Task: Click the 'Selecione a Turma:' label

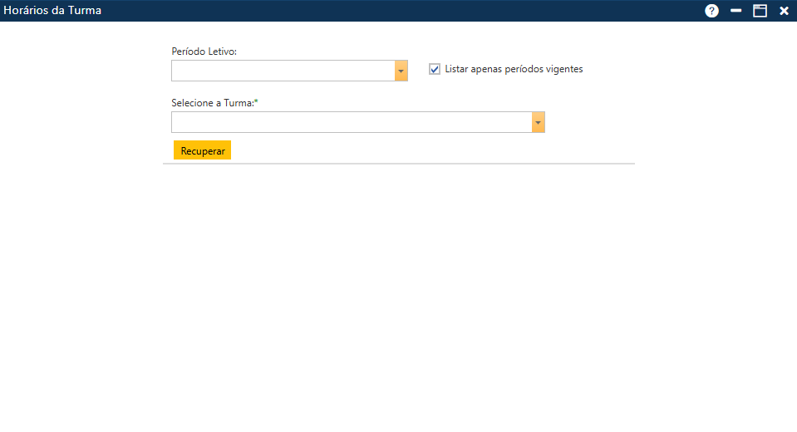Action: pyautogui.click(x=213, y=103)
